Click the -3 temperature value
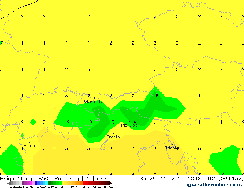The image size is (244, 188). 111,122
